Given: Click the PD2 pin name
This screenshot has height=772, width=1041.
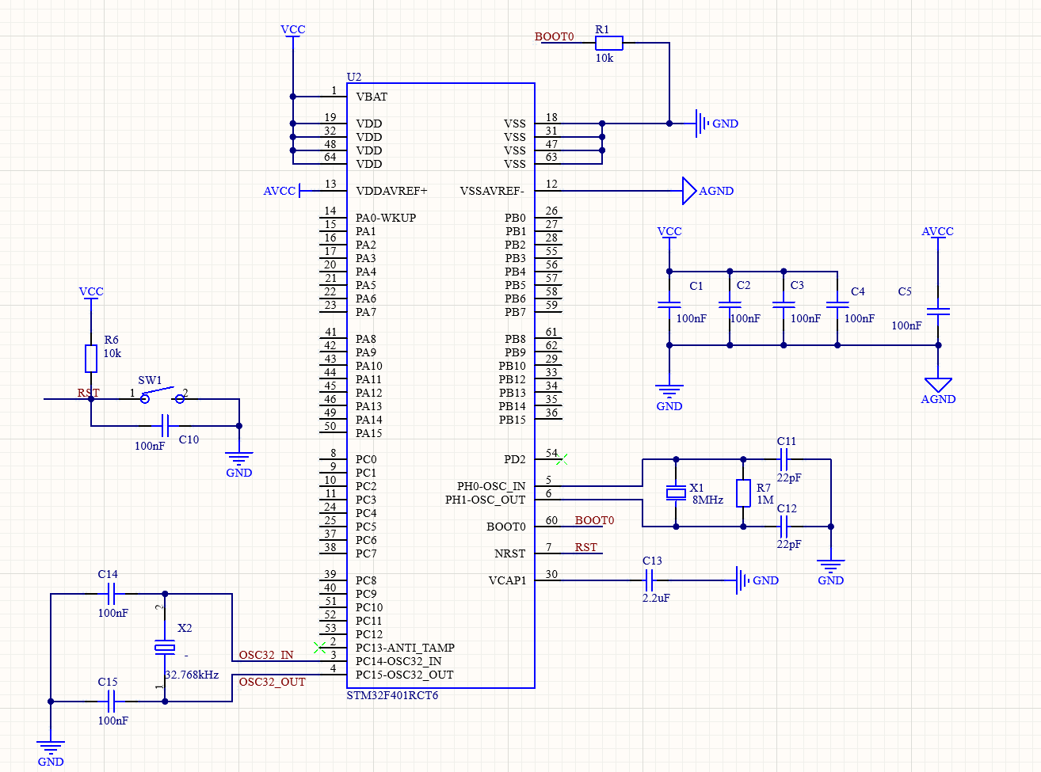Looking at the screenshot, I should (x=515, y=459).
